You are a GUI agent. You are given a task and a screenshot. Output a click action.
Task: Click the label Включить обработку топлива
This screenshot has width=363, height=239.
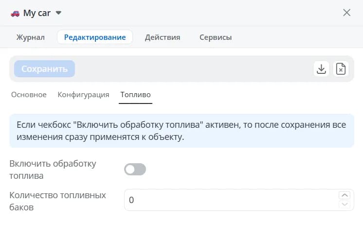click(53, 170)
